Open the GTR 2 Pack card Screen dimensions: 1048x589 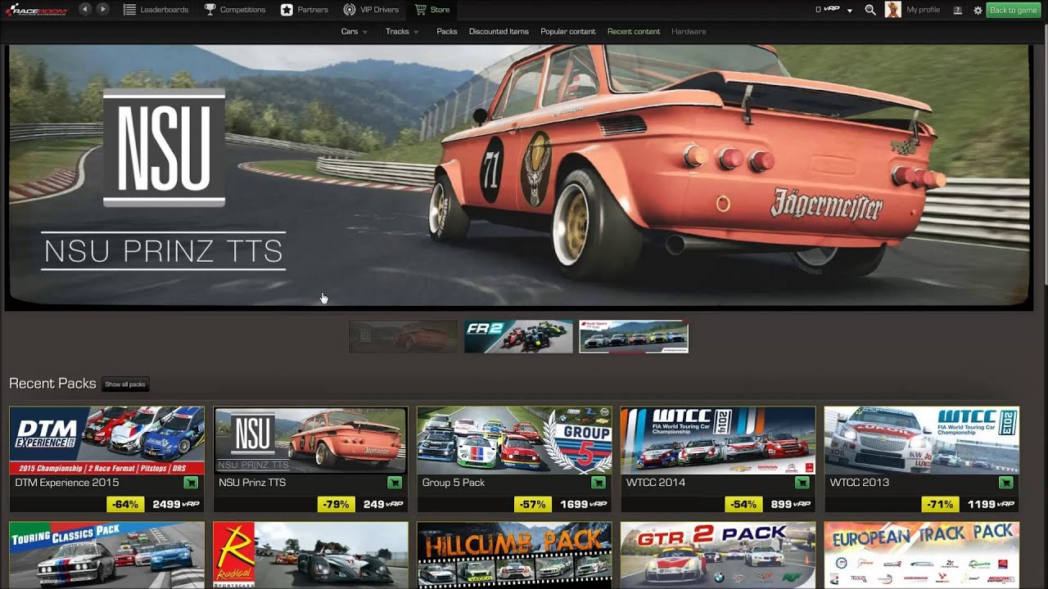click(718, 555)
